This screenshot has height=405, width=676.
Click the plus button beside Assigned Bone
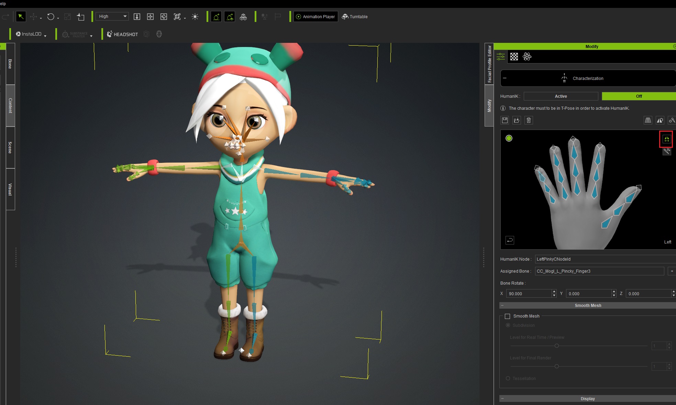pos(672,271)
